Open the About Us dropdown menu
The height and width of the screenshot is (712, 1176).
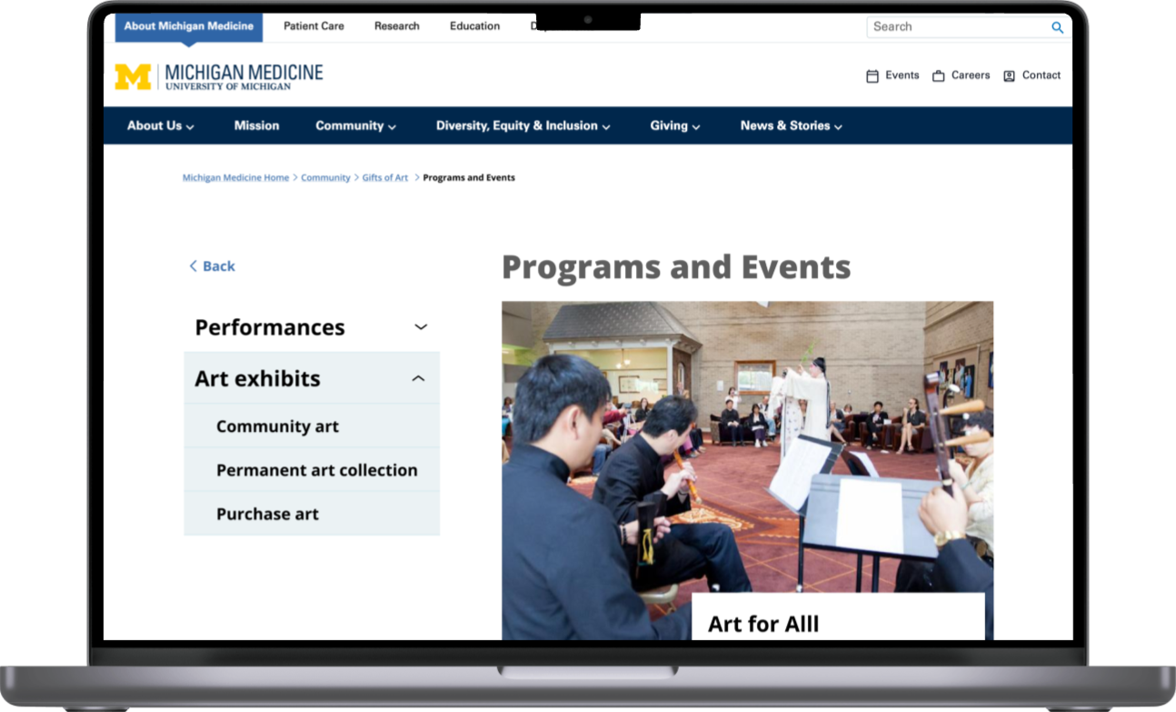[x=160, y=126]
